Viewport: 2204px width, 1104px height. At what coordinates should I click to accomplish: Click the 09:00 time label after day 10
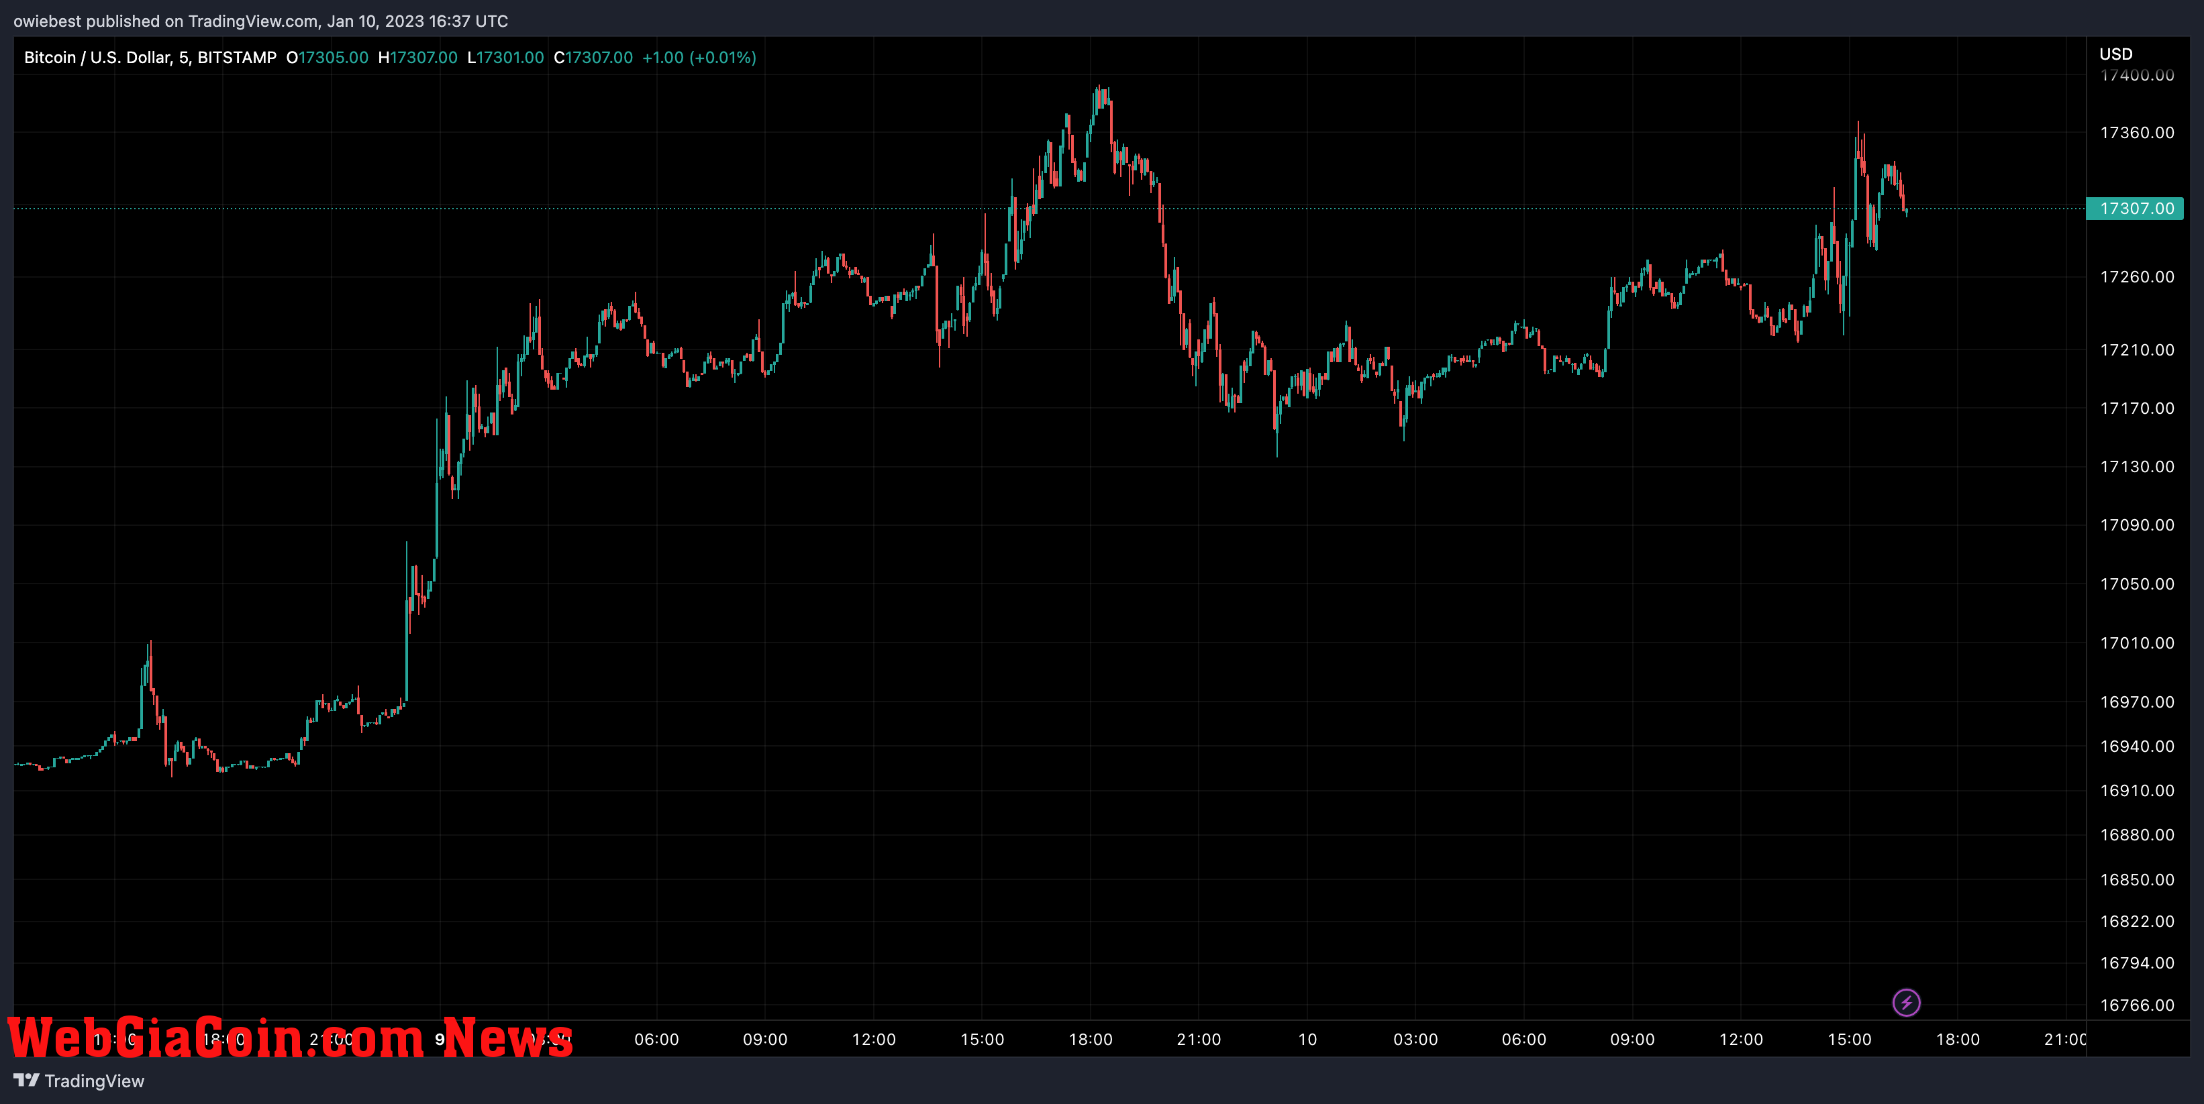pos(1632,1040)
